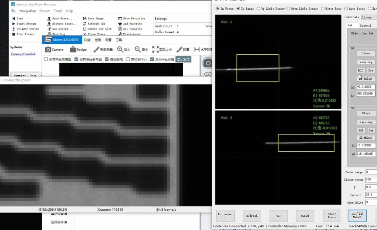Click the 实际大小 actual size icon
Viewport: 377px width, 230px height.
pyautogui.click(x=162, y=50)
